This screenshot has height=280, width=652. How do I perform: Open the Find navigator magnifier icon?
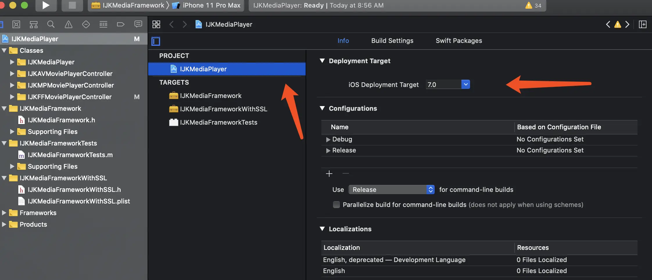(51, 24)
